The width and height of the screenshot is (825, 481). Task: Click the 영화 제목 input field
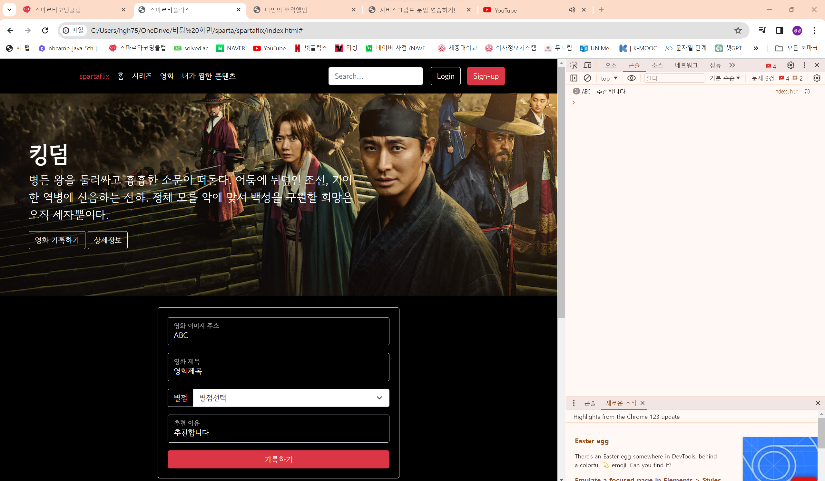pos(278,367)
